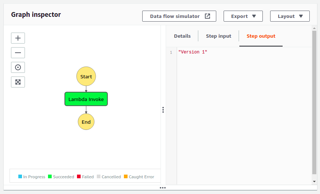Click the vertical panel splitter handle
The width and height of the screenshot is (320, 194).
coord(163,110)
